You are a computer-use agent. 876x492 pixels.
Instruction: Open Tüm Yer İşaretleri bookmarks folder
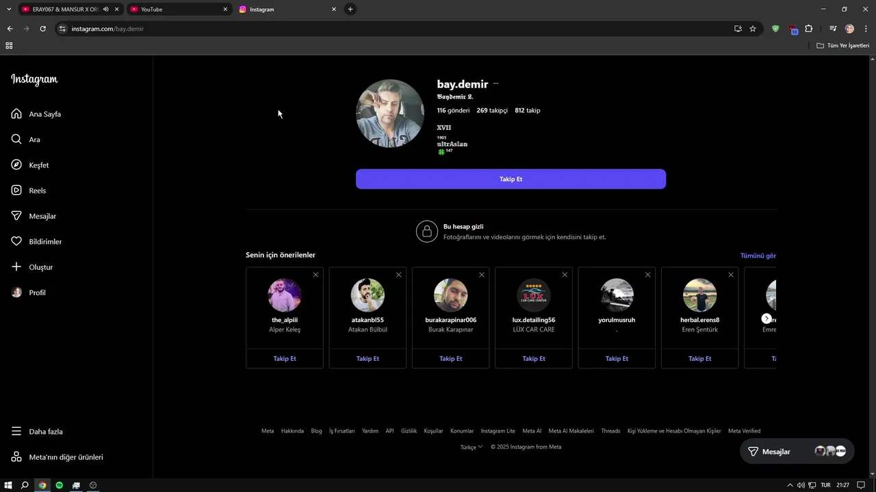[843, 46]
